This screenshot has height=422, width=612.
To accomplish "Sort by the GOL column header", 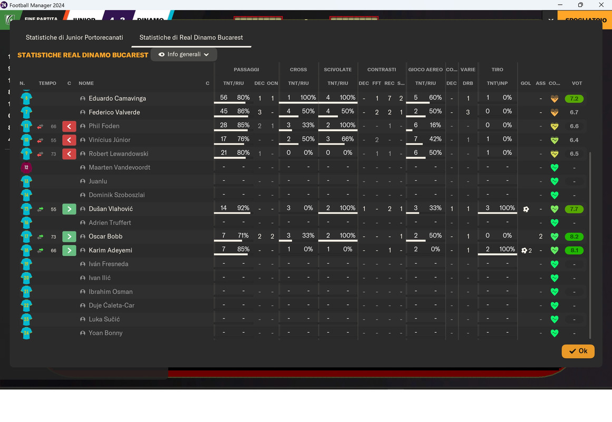I will [x=526, y=83].
